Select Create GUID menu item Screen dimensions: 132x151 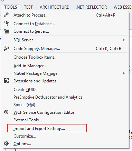click(25, 90)
